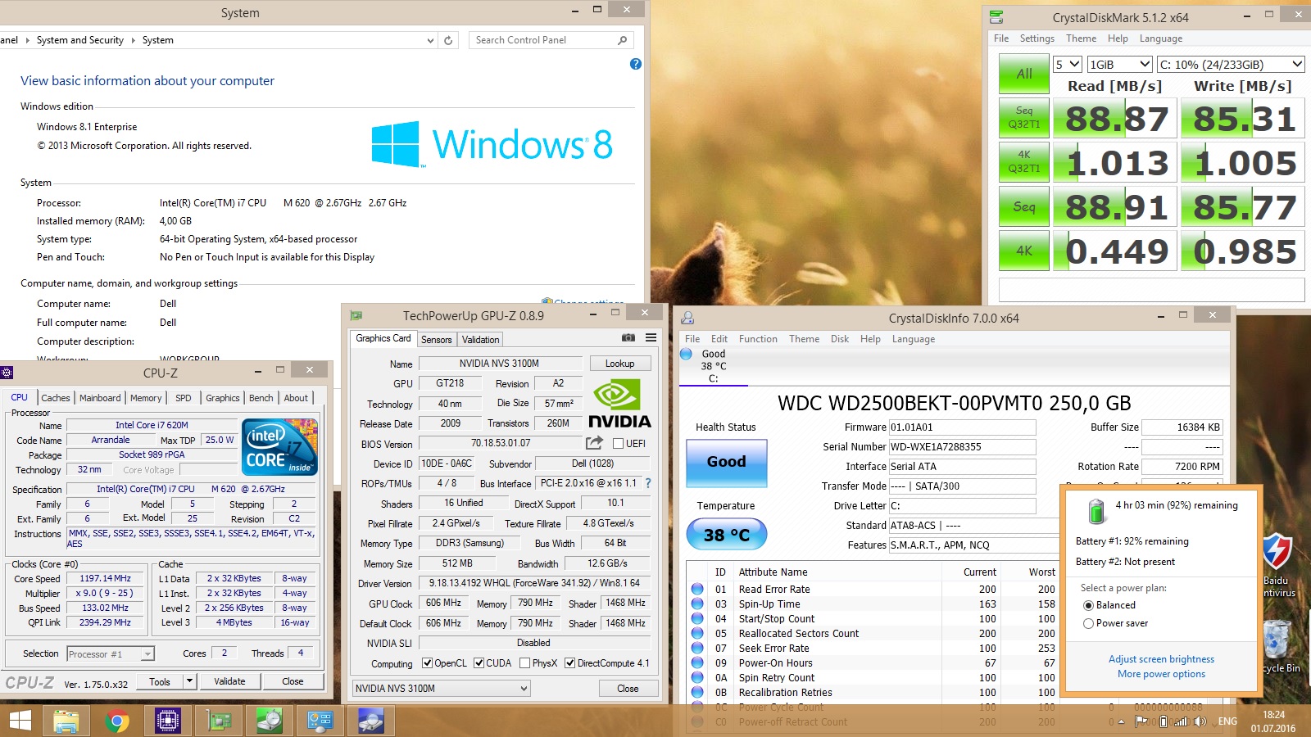The image size is (1311, 737).
Task: Open Control Panel help via the blue question icon
Action: 635,64
